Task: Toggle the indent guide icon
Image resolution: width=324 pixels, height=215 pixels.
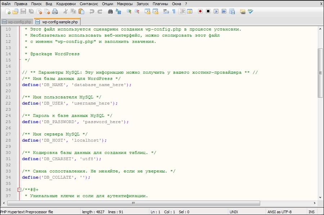Action: tap(182, 12)
